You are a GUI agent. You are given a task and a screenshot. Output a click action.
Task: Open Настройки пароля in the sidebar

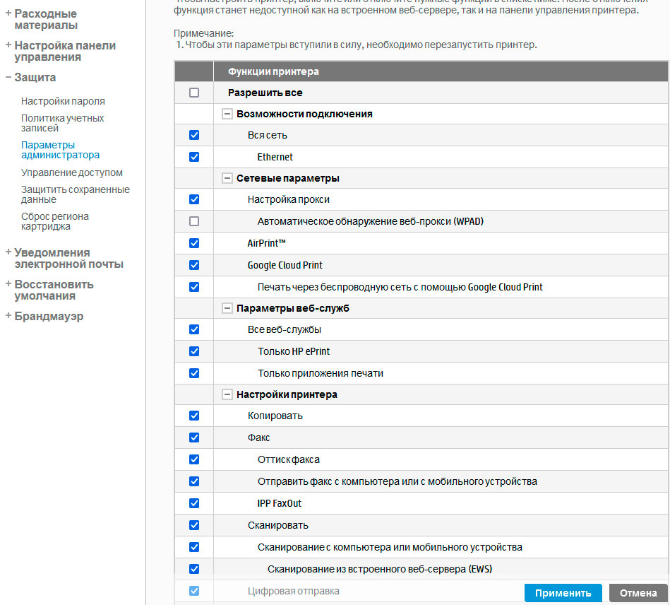[63, 101]
